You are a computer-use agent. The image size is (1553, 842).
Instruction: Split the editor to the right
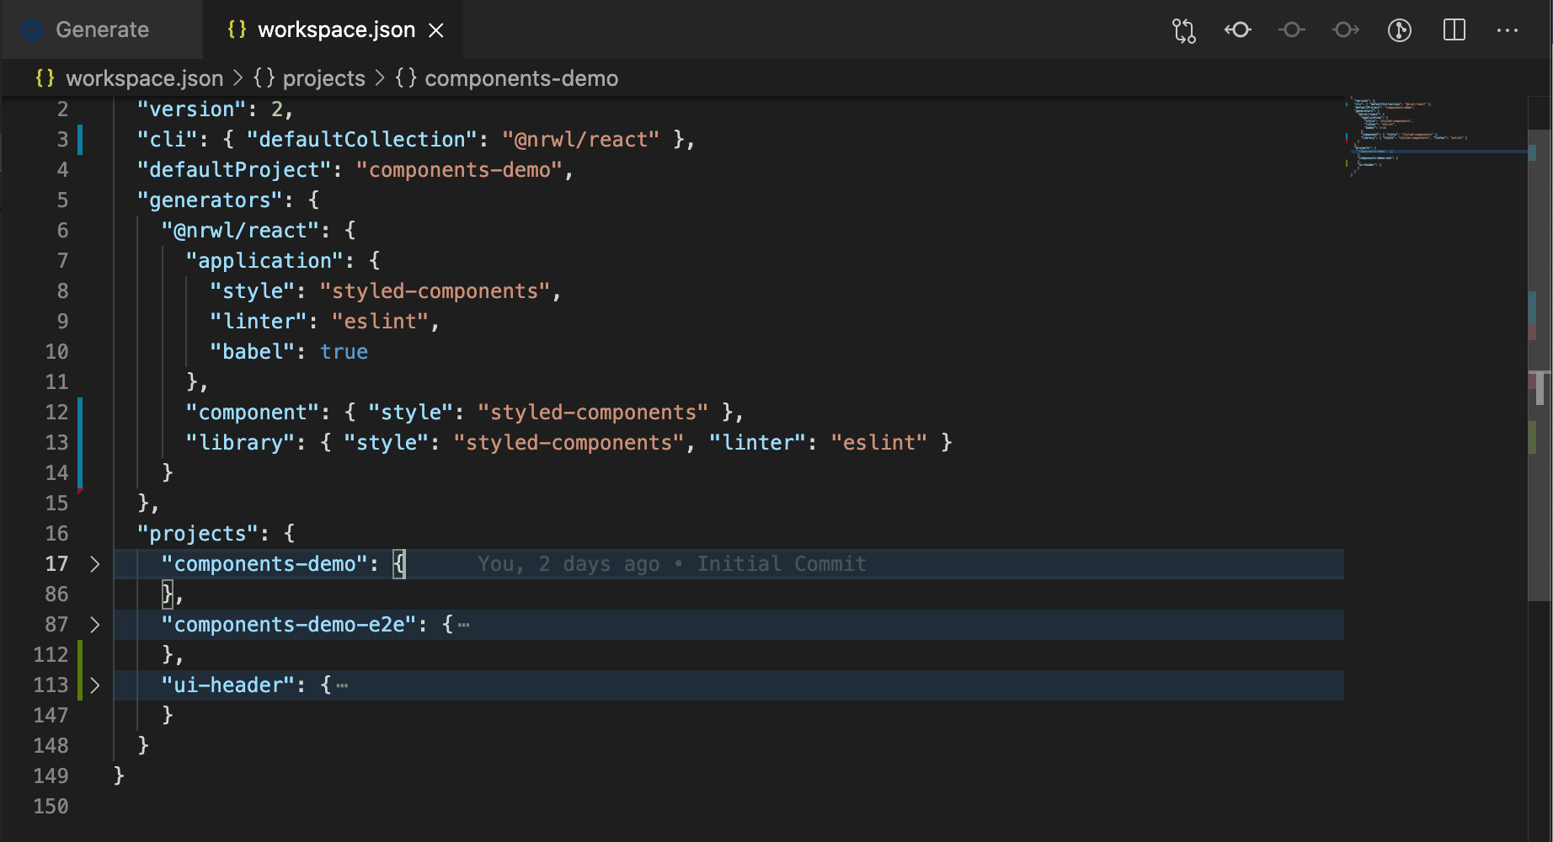pos(1454,30)
